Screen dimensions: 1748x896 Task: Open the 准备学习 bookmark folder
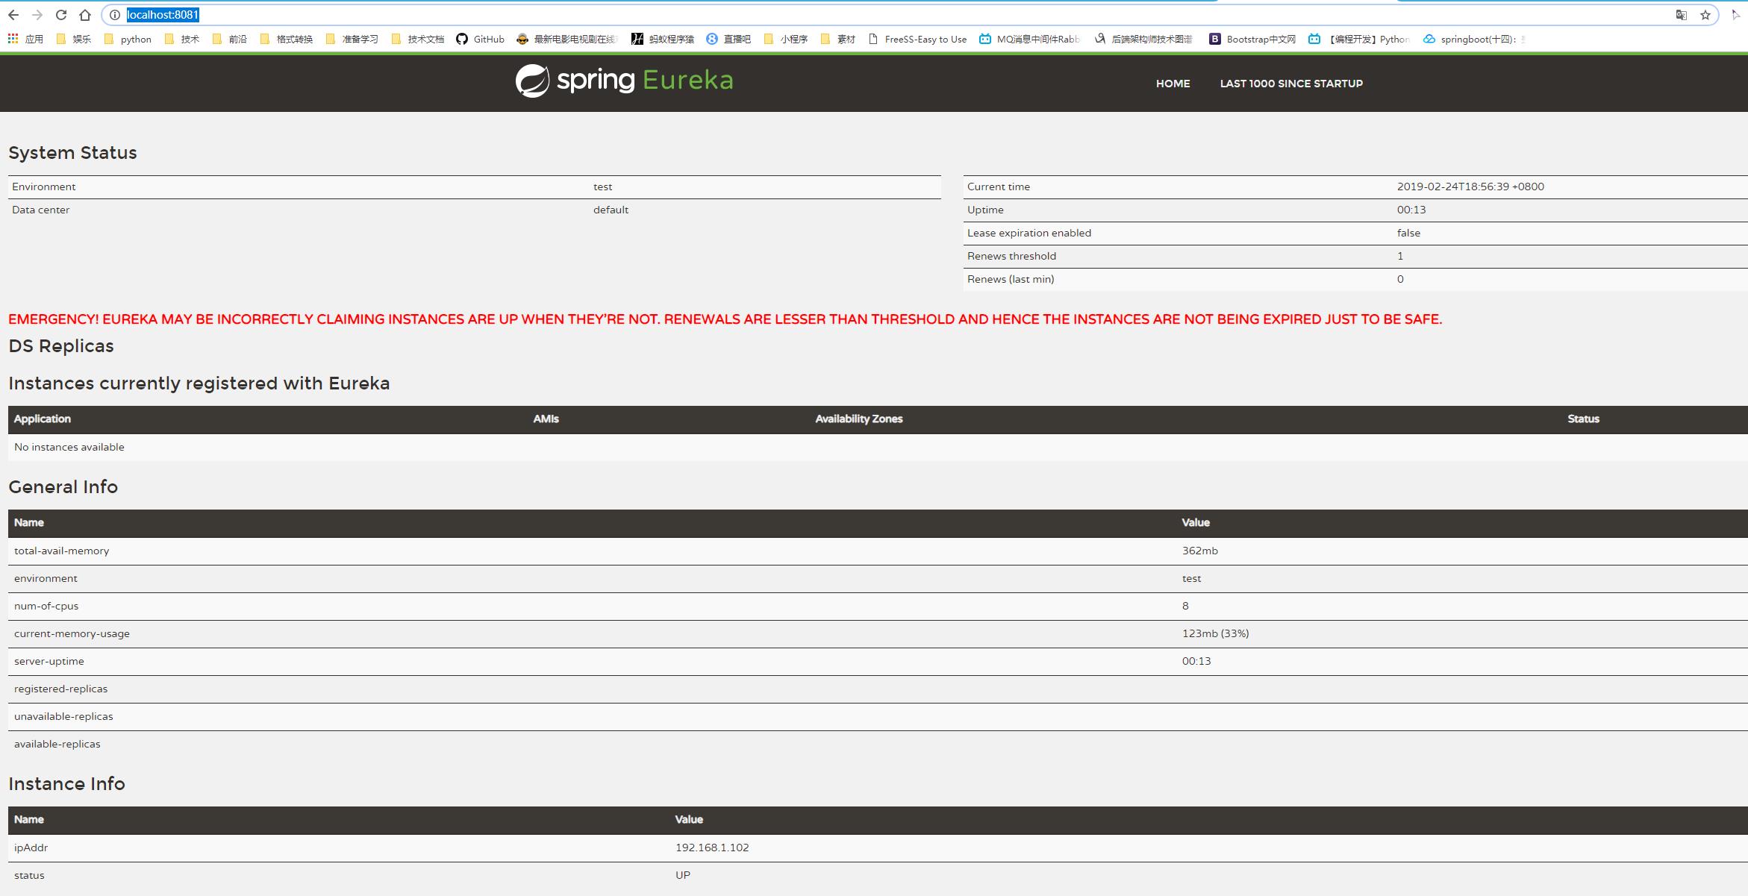(x=352, y=39)
